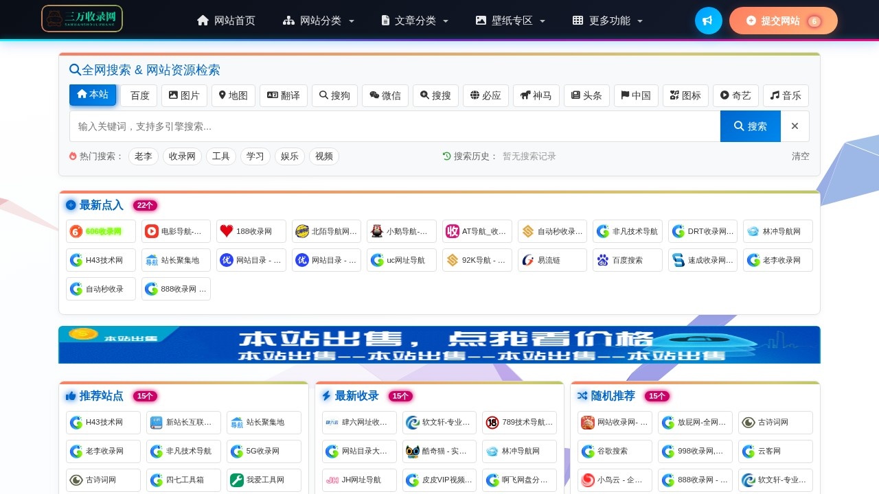879x494 pixels.
Task: Select the 本站 search tab
Action: pos(93,95)
